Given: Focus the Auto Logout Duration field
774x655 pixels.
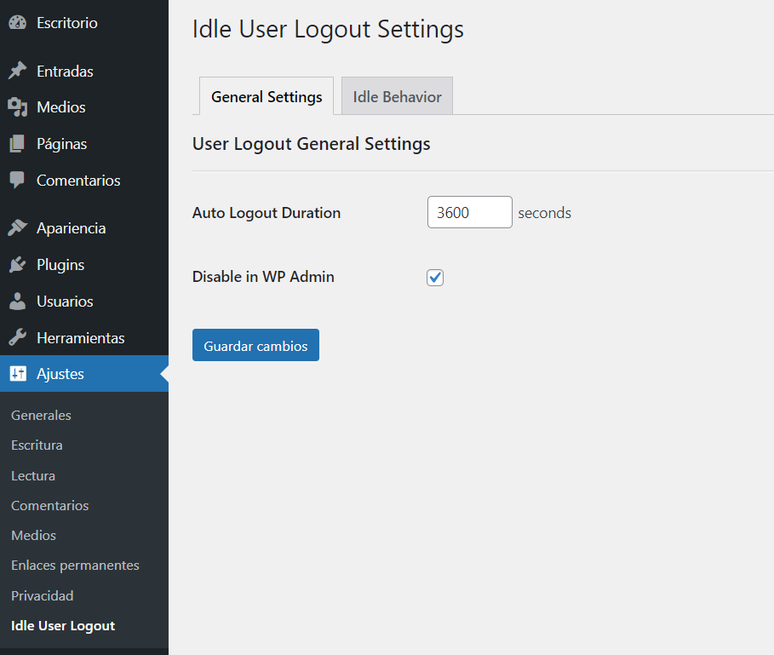Looking at the screenshot, I should pyautogui.click(x=469, y=212).
